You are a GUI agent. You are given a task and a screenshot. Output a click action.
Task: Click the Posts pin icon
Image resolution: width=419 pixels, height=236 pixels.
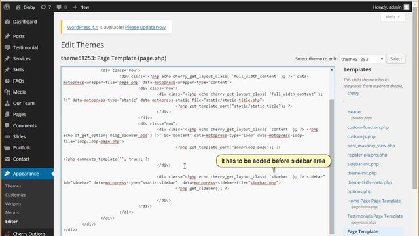pos(7,37)
